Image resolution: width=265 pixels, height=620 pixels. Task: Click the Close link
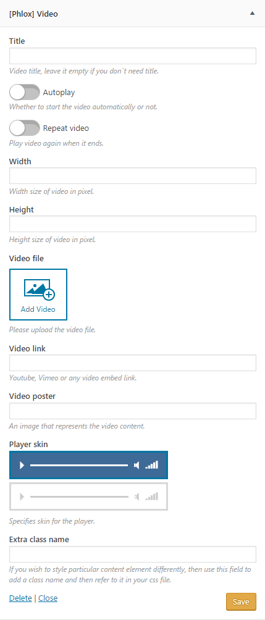[x=48, y=598]
